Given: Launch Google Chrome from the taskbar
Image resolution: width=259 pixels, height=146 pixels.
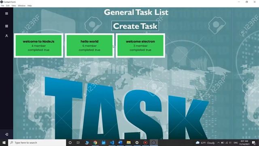Looking at the screenshot, I should [x=95, y=143].
